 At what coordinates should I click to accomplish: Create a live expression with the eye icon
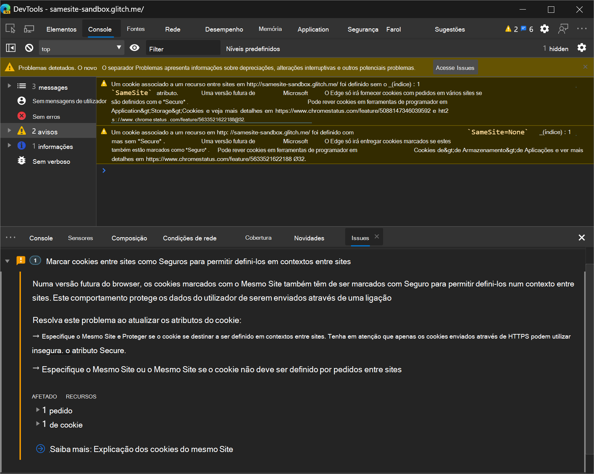tap(134, 48)
